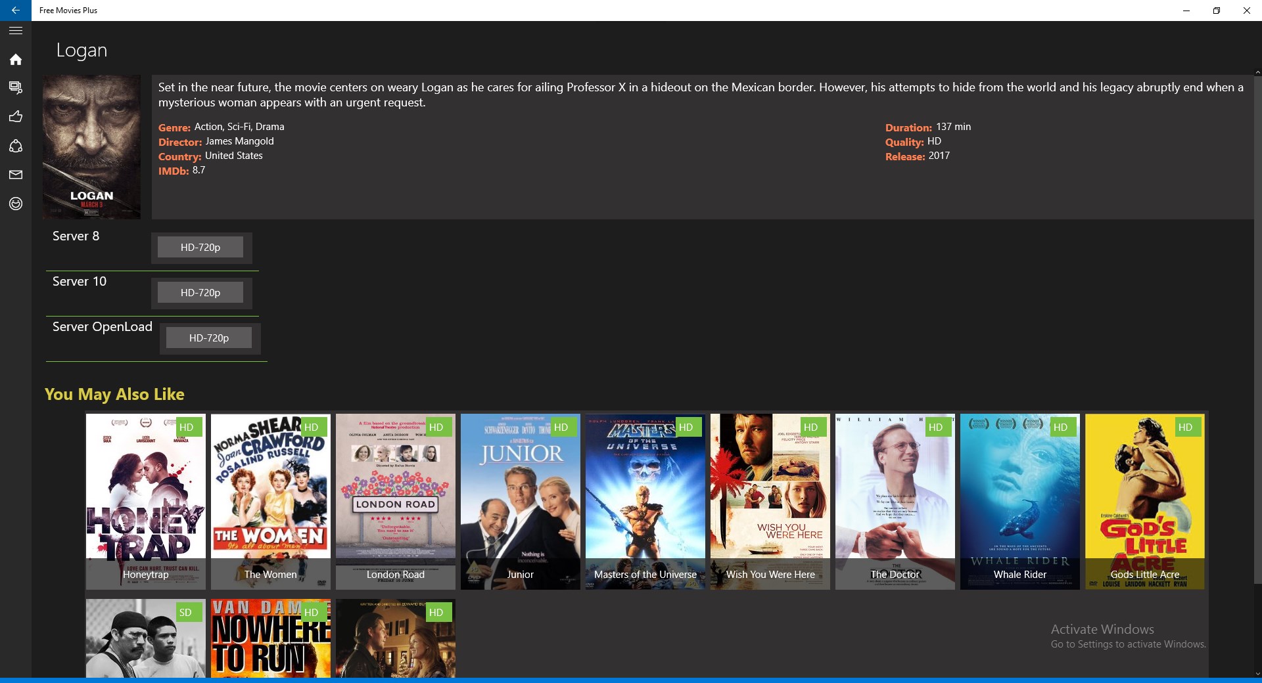1262x683 pixels.
Task: Open the London Road movie
Action: (x=396, y=501)
